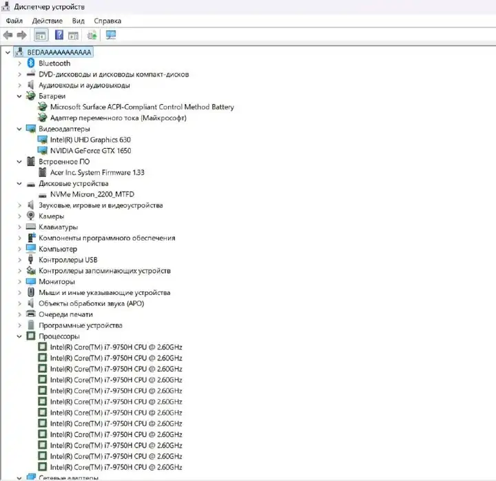Select Мыши и иные указывающие устройства row

tap(105, 292)
